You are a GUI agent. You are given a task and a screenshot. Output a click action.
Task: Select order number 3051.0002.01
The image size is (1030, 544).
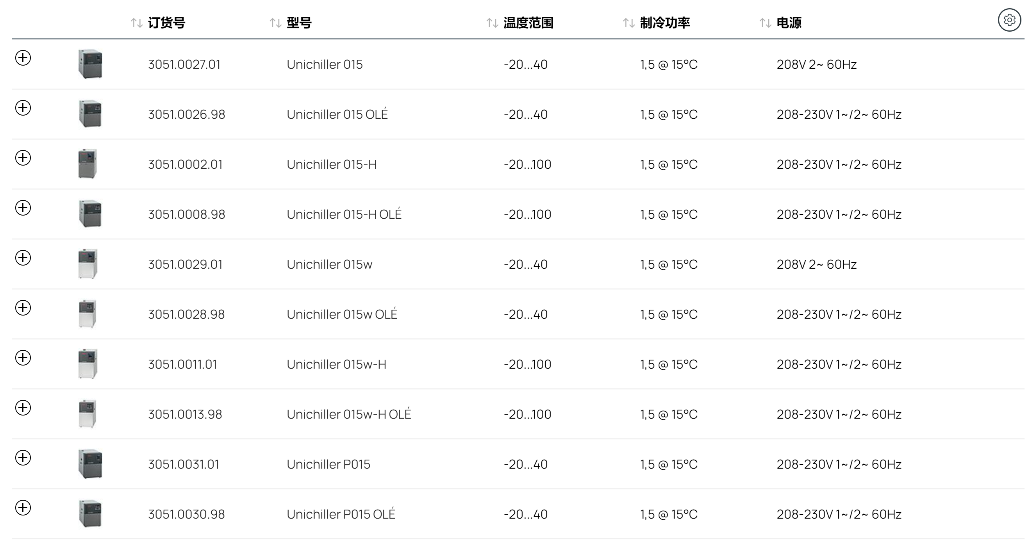point(185,164)
